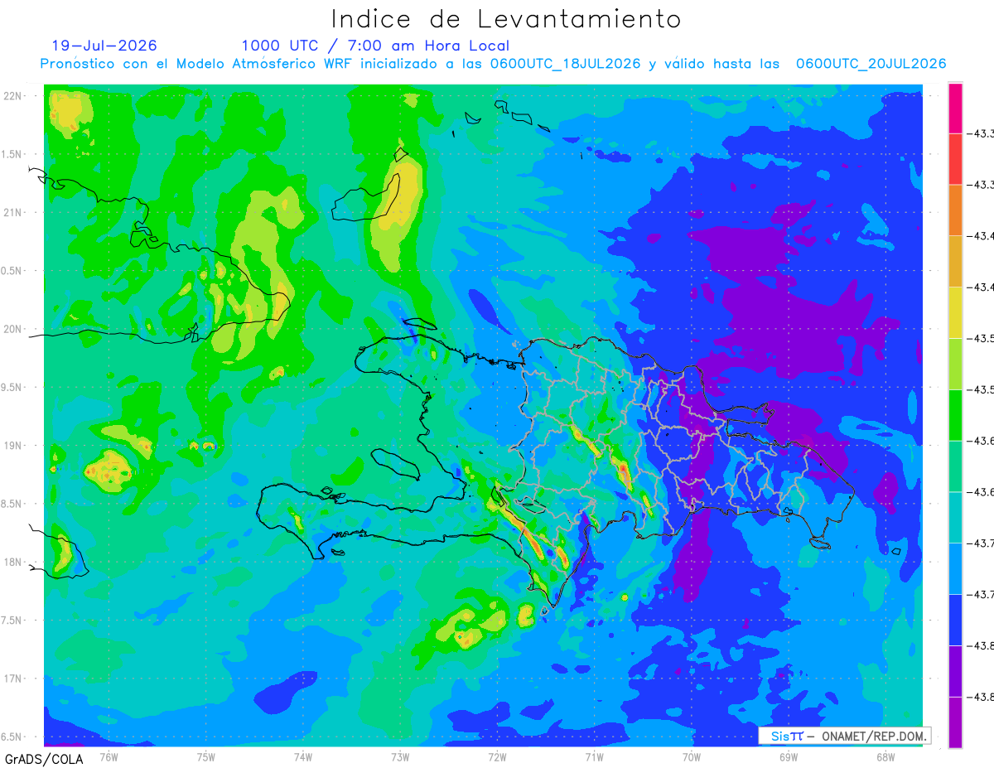Click the 'ONAMET/REP.DOM.' credit box
Screen dimensions: 994x768
pyautogui.click(x=844, y=736)
